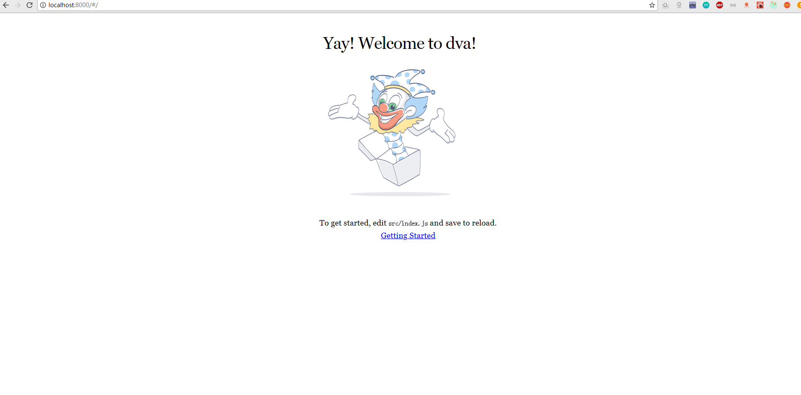801x395 pixels.
Task: Reload the localhost page
Action: [30, 5]
